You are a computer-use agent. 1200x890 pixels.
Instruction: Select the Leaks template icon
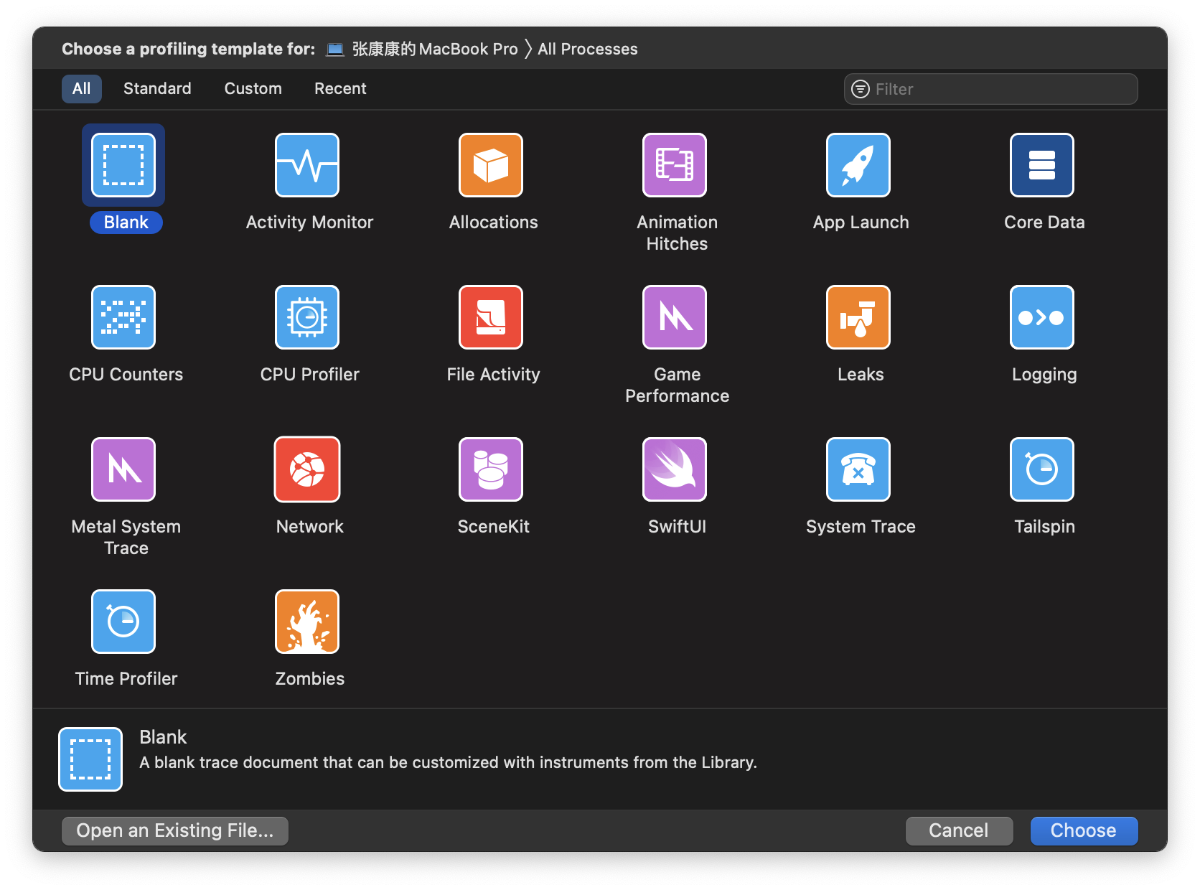(858, 317)
